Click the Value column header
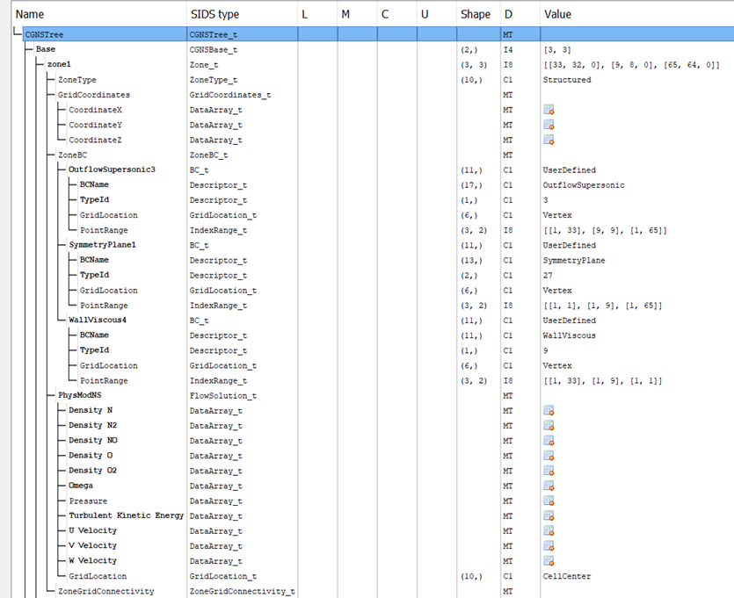The image size is (734, 598). pyautogui.click(x=636, y=15)
